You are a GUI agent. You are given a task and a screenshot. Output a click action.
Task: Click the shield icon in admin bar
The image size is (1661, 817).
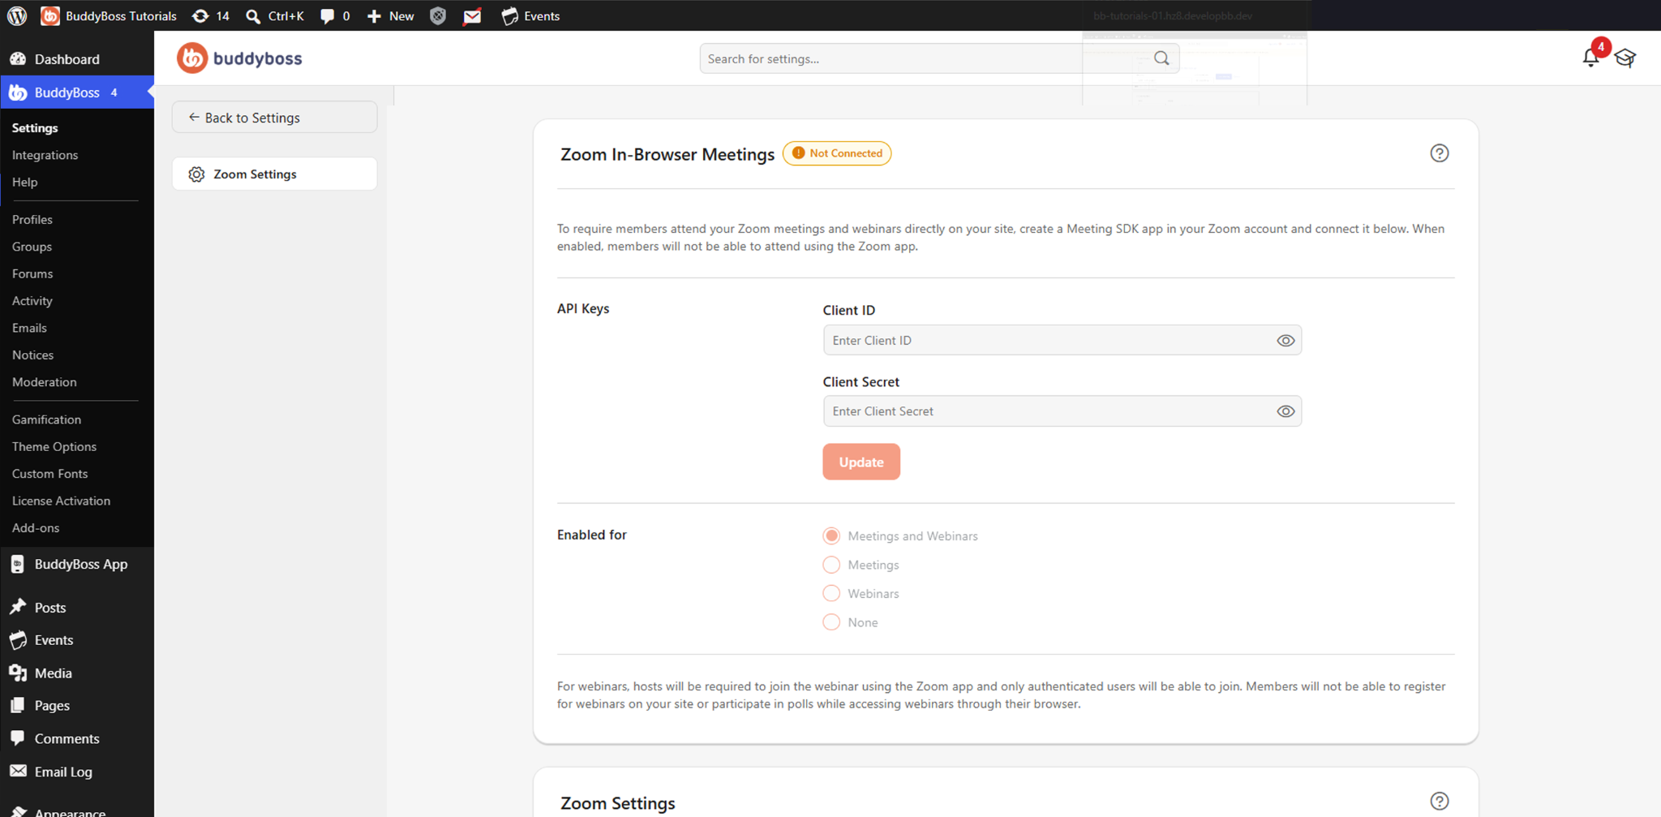[x=438, y=15]
